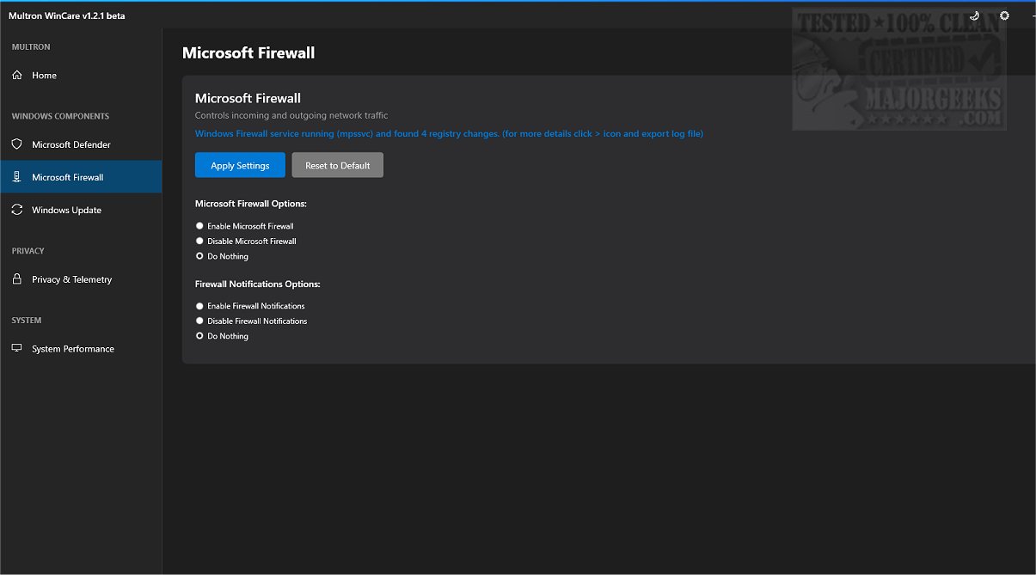Click the Microsoft Defender shield icon
The image size is (1036, 575).
[17, 144]
